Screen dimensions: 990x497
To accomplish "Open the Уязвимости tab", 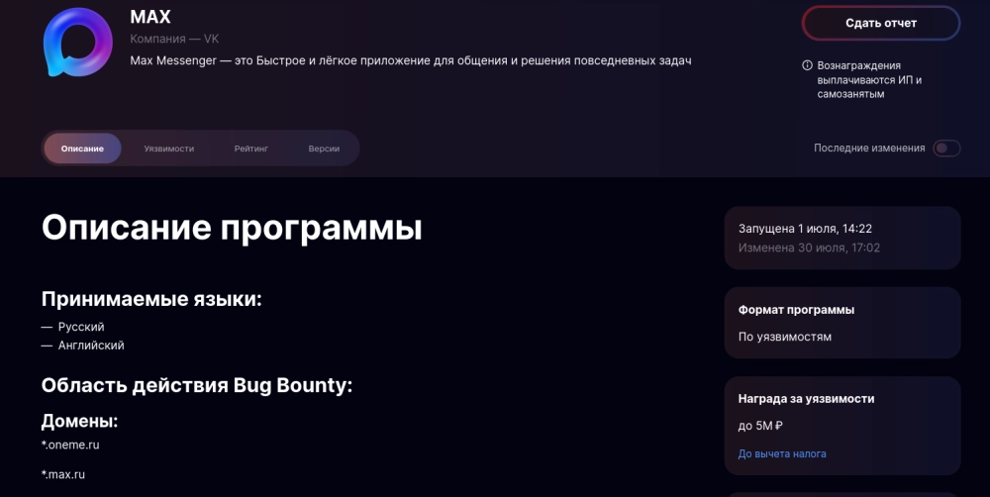I will pyautogui.click(x=168, y=149).
